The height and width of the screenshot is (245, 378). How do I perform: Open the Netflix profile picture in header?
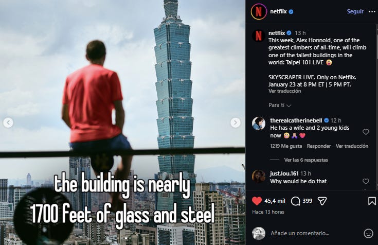click(259, 12)
